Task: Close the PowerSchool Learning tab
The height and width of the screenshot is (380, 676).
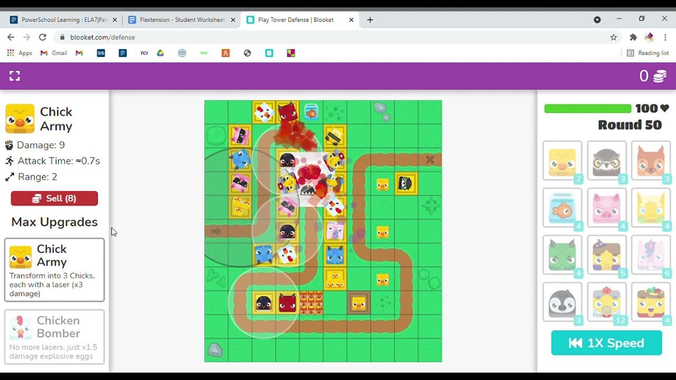Action: point(115,20)
